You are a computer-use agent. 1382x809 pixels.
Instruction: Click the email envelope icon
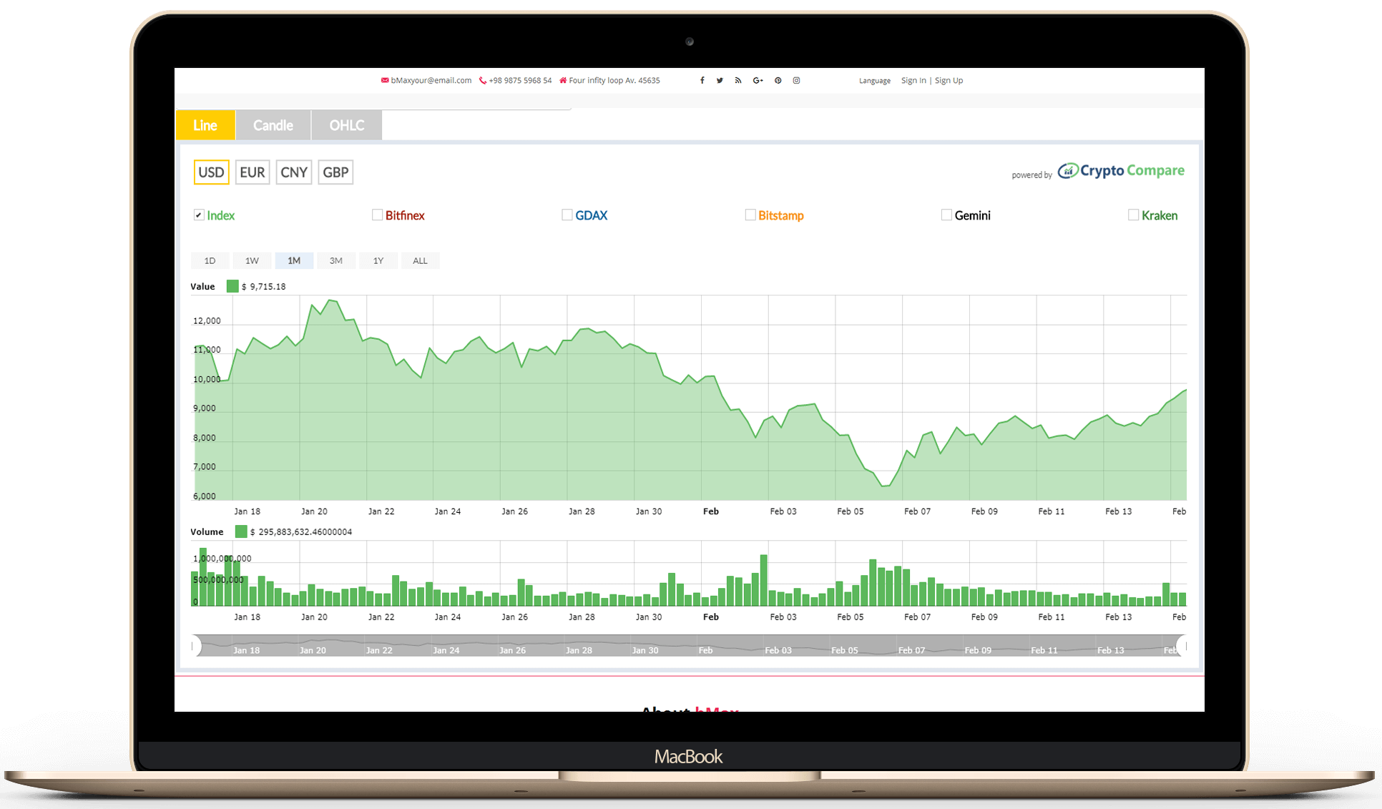(x=385, y=81)
